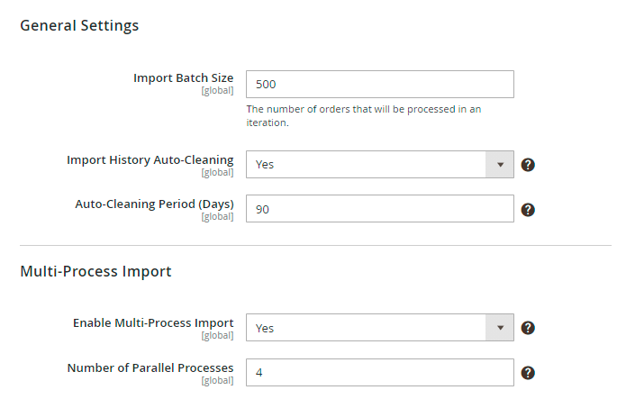This screenshot has width=617, height=399.
Task: Click the Auto-Cleaning Period days input
Action: (x=379, y=209)
